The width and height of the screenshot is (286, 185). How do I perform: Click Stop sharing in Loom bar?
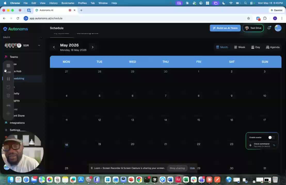[x=177, y=168]
